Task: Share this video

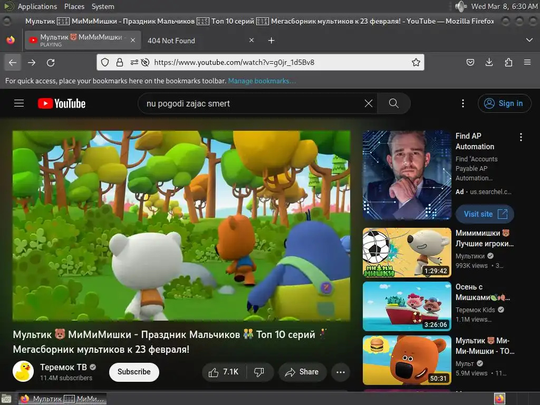Action: [x=302, y=372]
